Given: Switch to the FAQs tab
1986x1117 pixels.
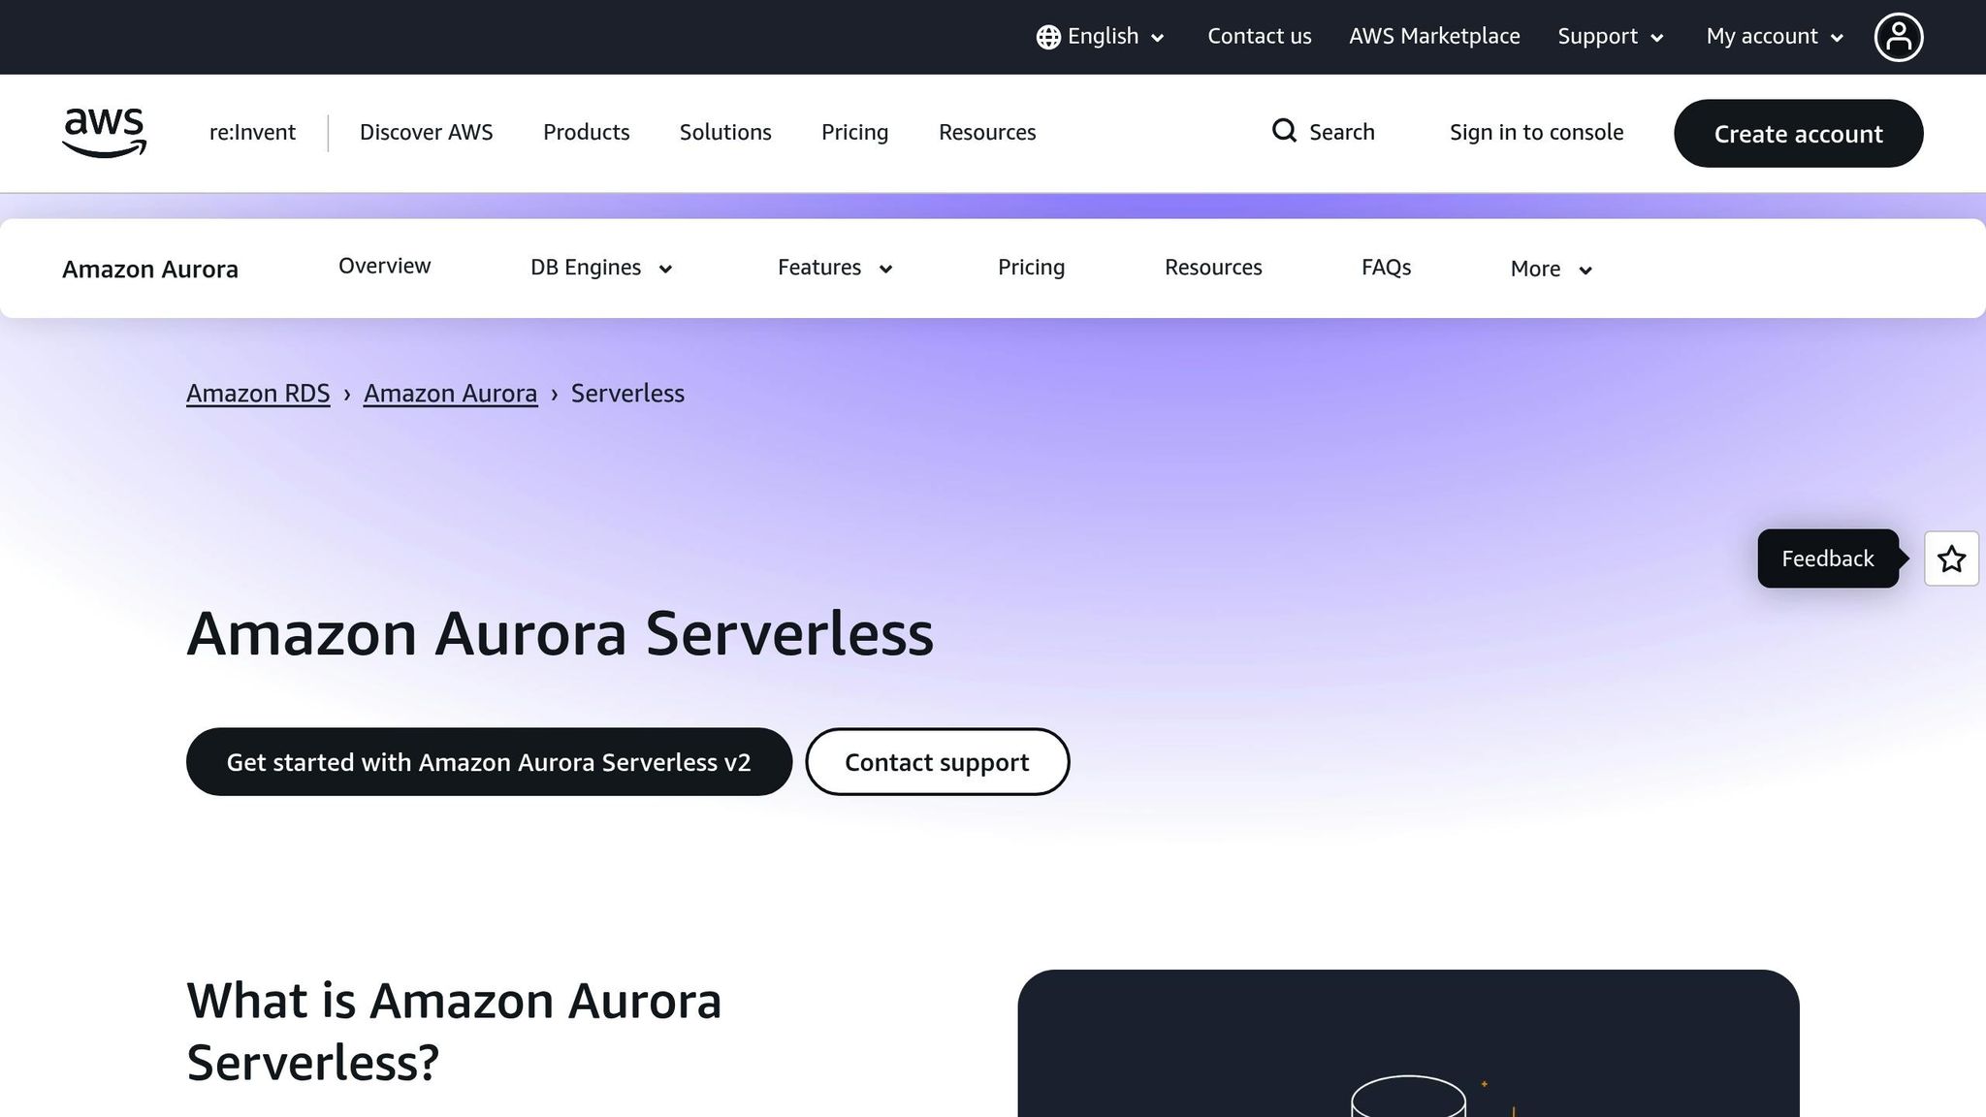Looking at the screenshot, I should click(1386, 268).
